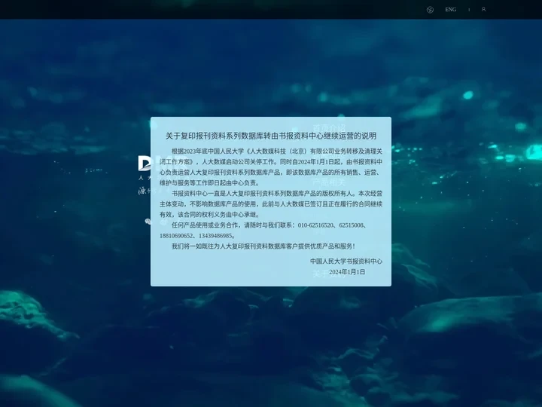Viewport: 542px width, 407px height.
Task: Click the circular icon left of ENG
Action: tap(430, 10)
